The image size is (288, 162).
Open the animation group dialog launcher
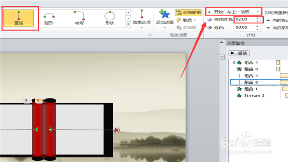(150, 35)
